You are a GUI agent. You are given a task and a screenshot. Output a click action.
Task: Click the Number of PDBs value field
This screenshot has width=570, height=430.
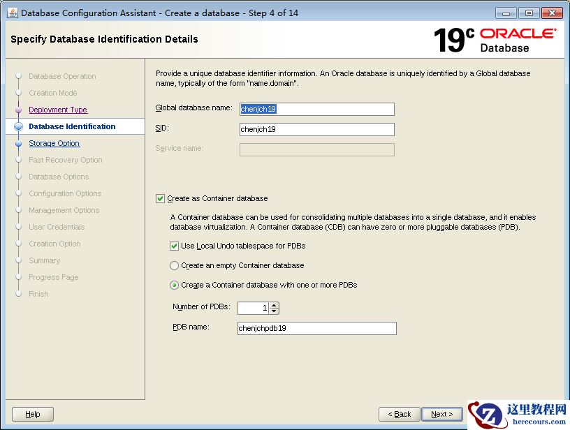tap(253, 308)
